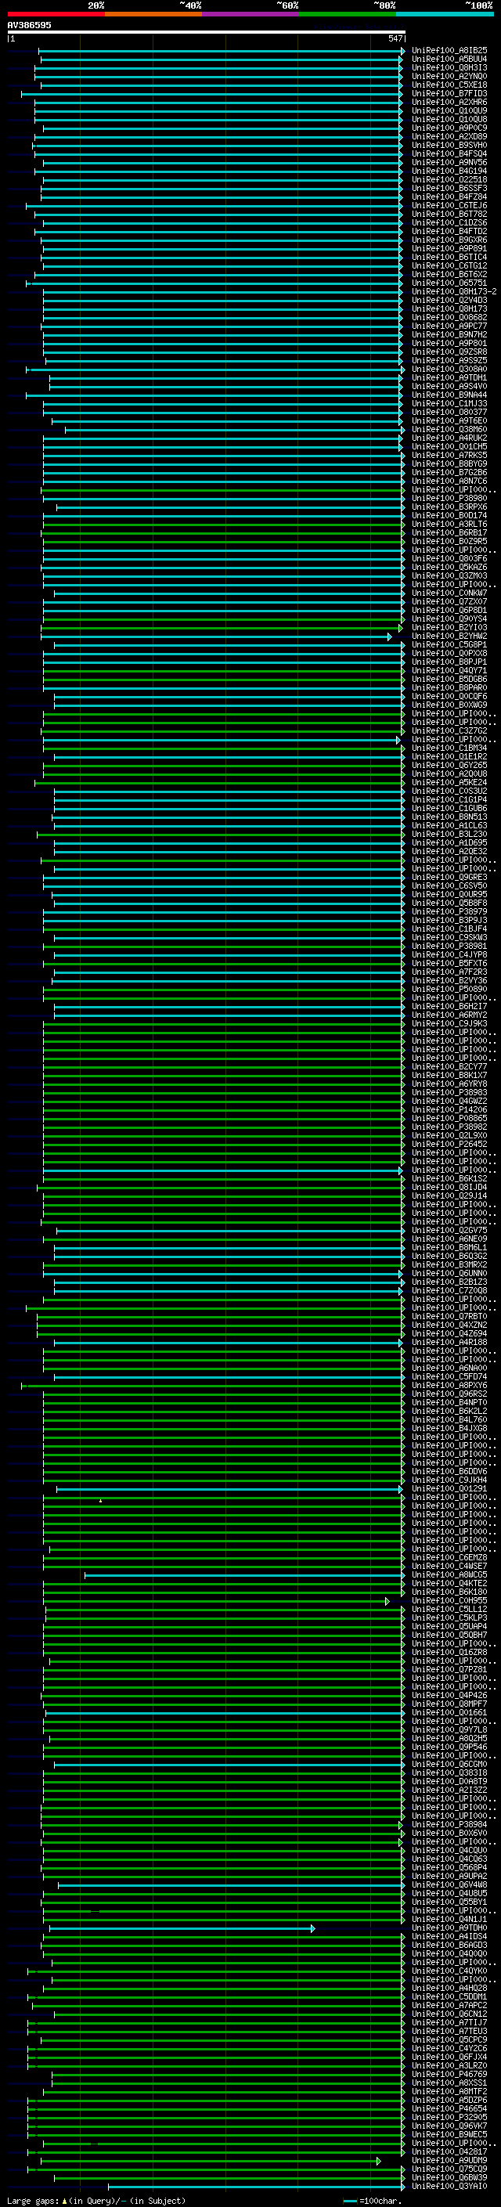Viewport: 501px width, 2207px height.
Task: Select hit UniRef100_B7FID3
Action: pos(449,93)
